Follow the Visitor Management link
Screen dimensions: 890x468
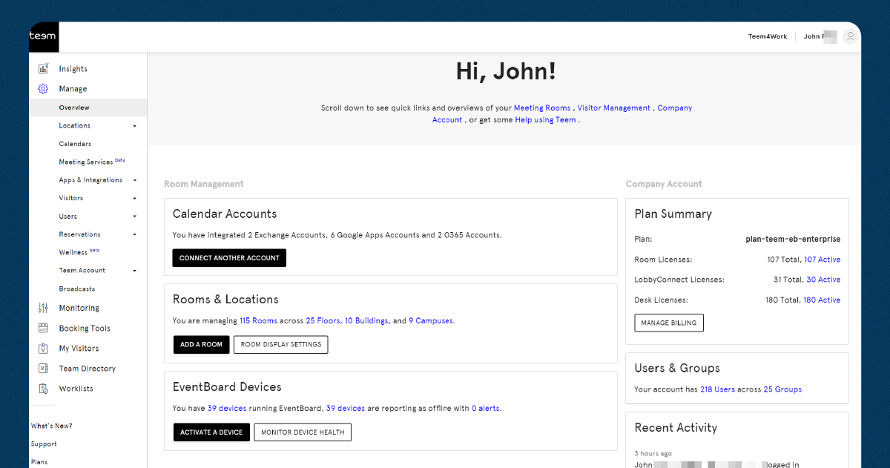point(614,108)
